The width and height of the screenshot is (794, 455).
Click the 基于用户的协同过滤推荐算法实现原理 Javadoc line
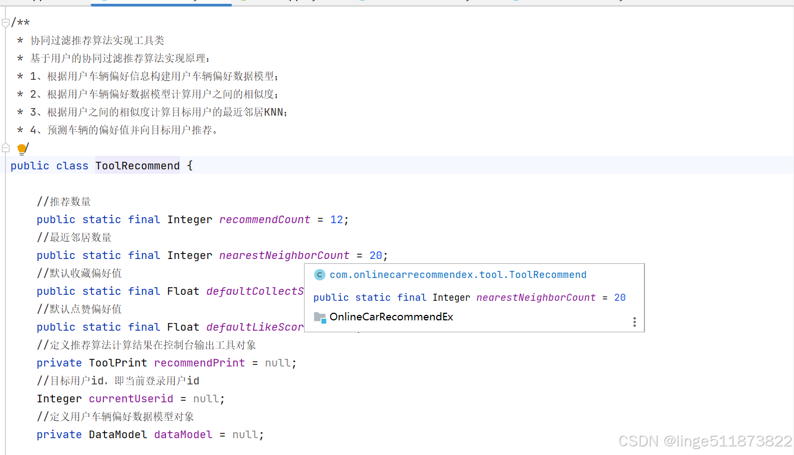point(120,58)
